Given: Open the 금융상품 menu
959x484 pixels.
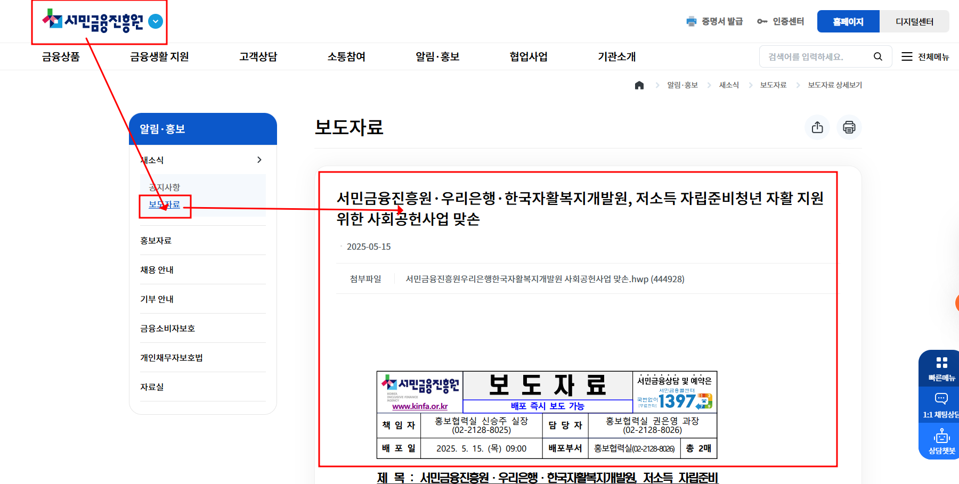Looking at the screenshot, I should (61, 56).
